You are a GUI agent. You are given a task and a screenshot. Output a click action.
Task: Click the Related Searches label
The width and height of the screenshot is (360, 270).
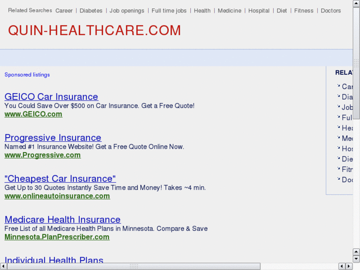(30, 10)
